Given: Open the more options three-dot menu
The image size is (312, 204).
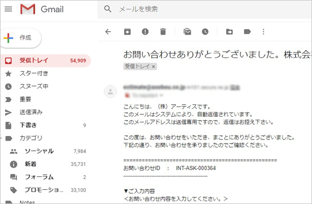Looking at the screenshot, I should pyautogui.click(x=263, y=32).
